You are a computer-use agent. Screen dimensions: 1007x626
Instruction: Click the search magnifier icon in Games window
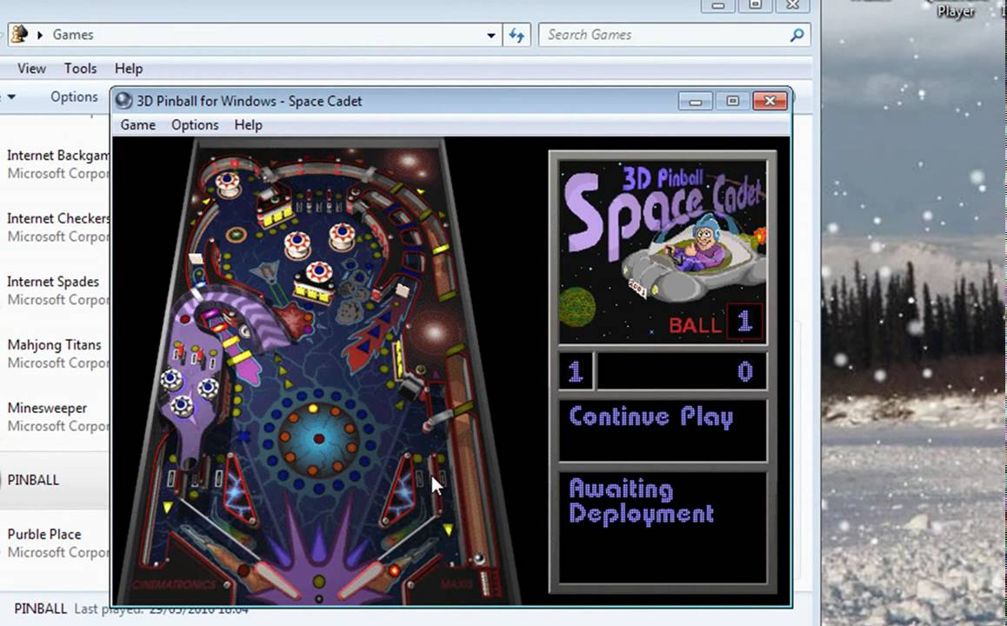(x=797, y=35)
